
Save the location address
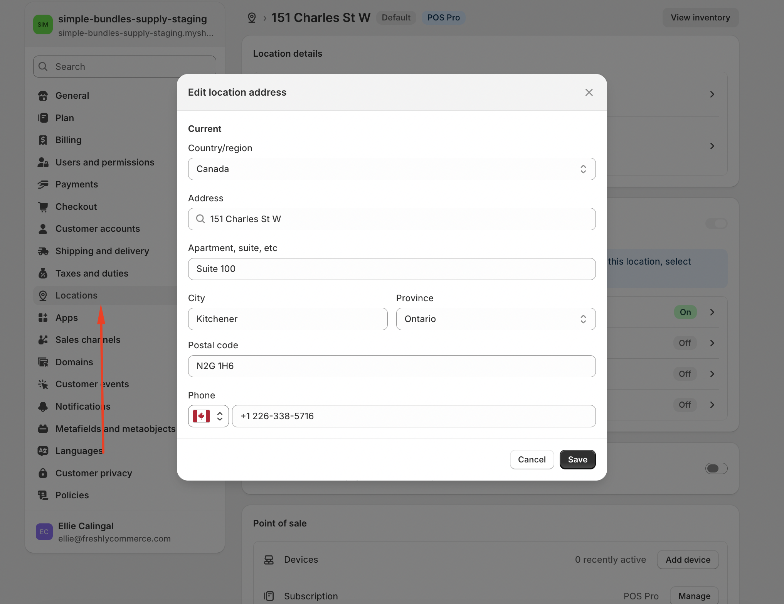pos(577,459)
